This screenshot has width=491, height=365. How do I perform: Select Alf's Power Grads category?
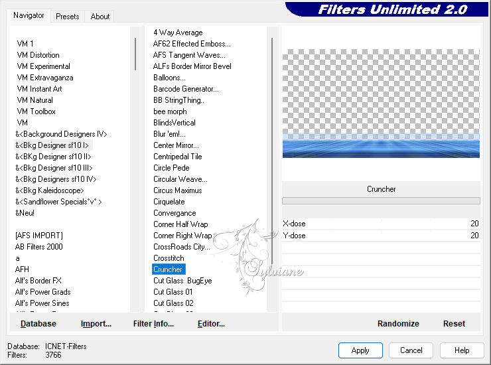click(x=42, y=292)
